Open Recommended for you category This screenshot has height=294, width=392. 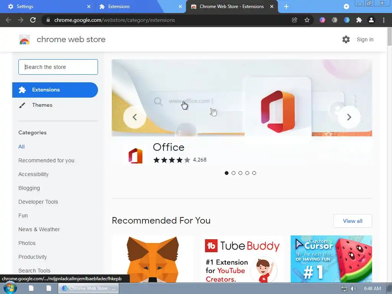(x=46, y=160)
